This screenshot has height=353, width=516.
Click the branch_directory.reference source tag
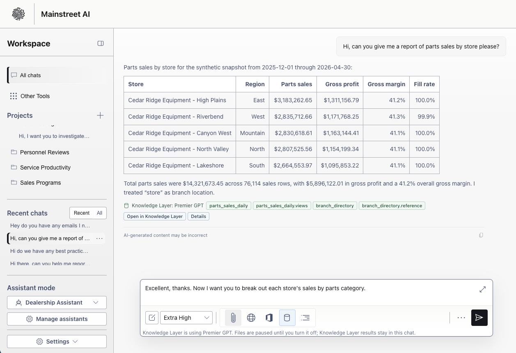392,206
